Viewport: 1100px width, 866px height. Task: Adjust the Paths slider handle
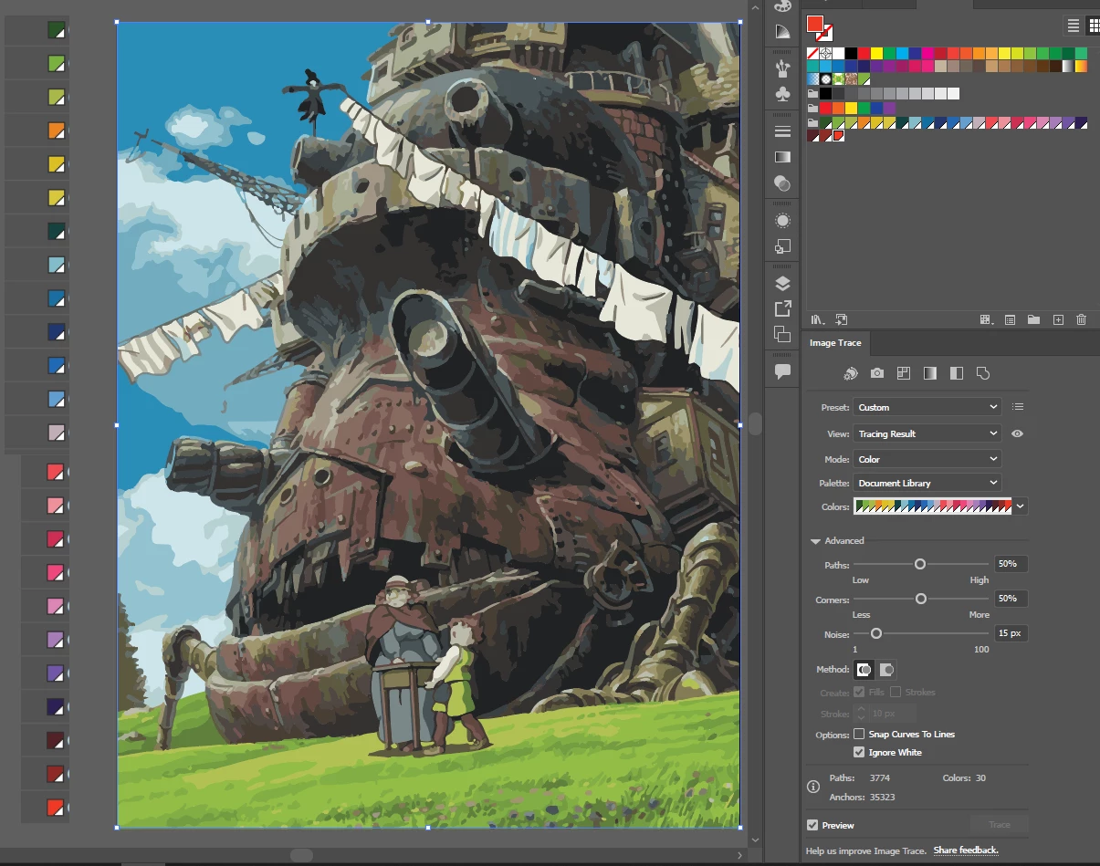tap(920, 564)
